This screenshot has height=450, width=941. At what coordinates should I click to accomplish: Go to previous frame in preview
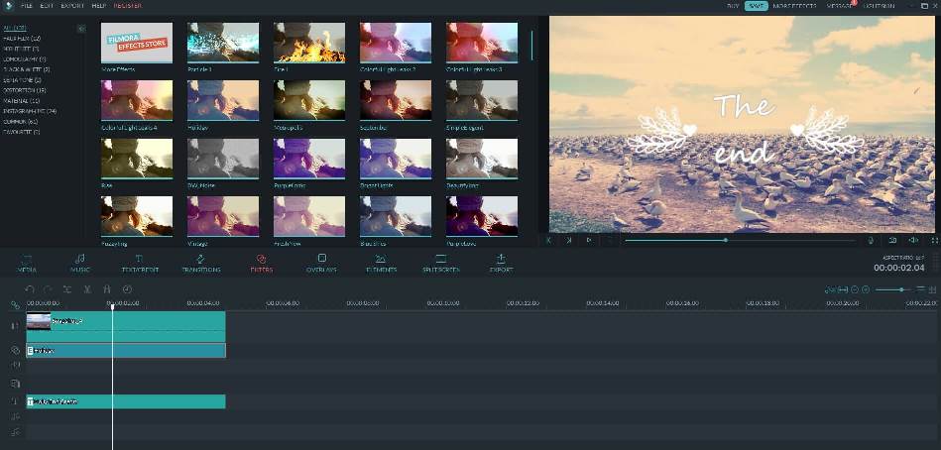(x=548, y=240)
